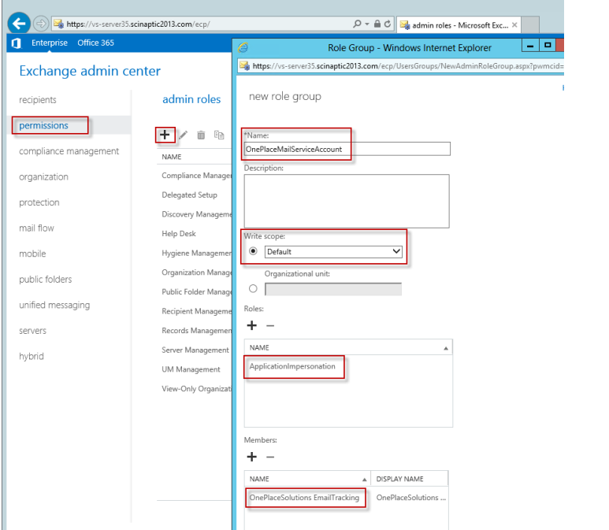Image resolution: width=609 pixels, height=530 pixels.
Task: Click inside the Description text area
Action: 347,201
